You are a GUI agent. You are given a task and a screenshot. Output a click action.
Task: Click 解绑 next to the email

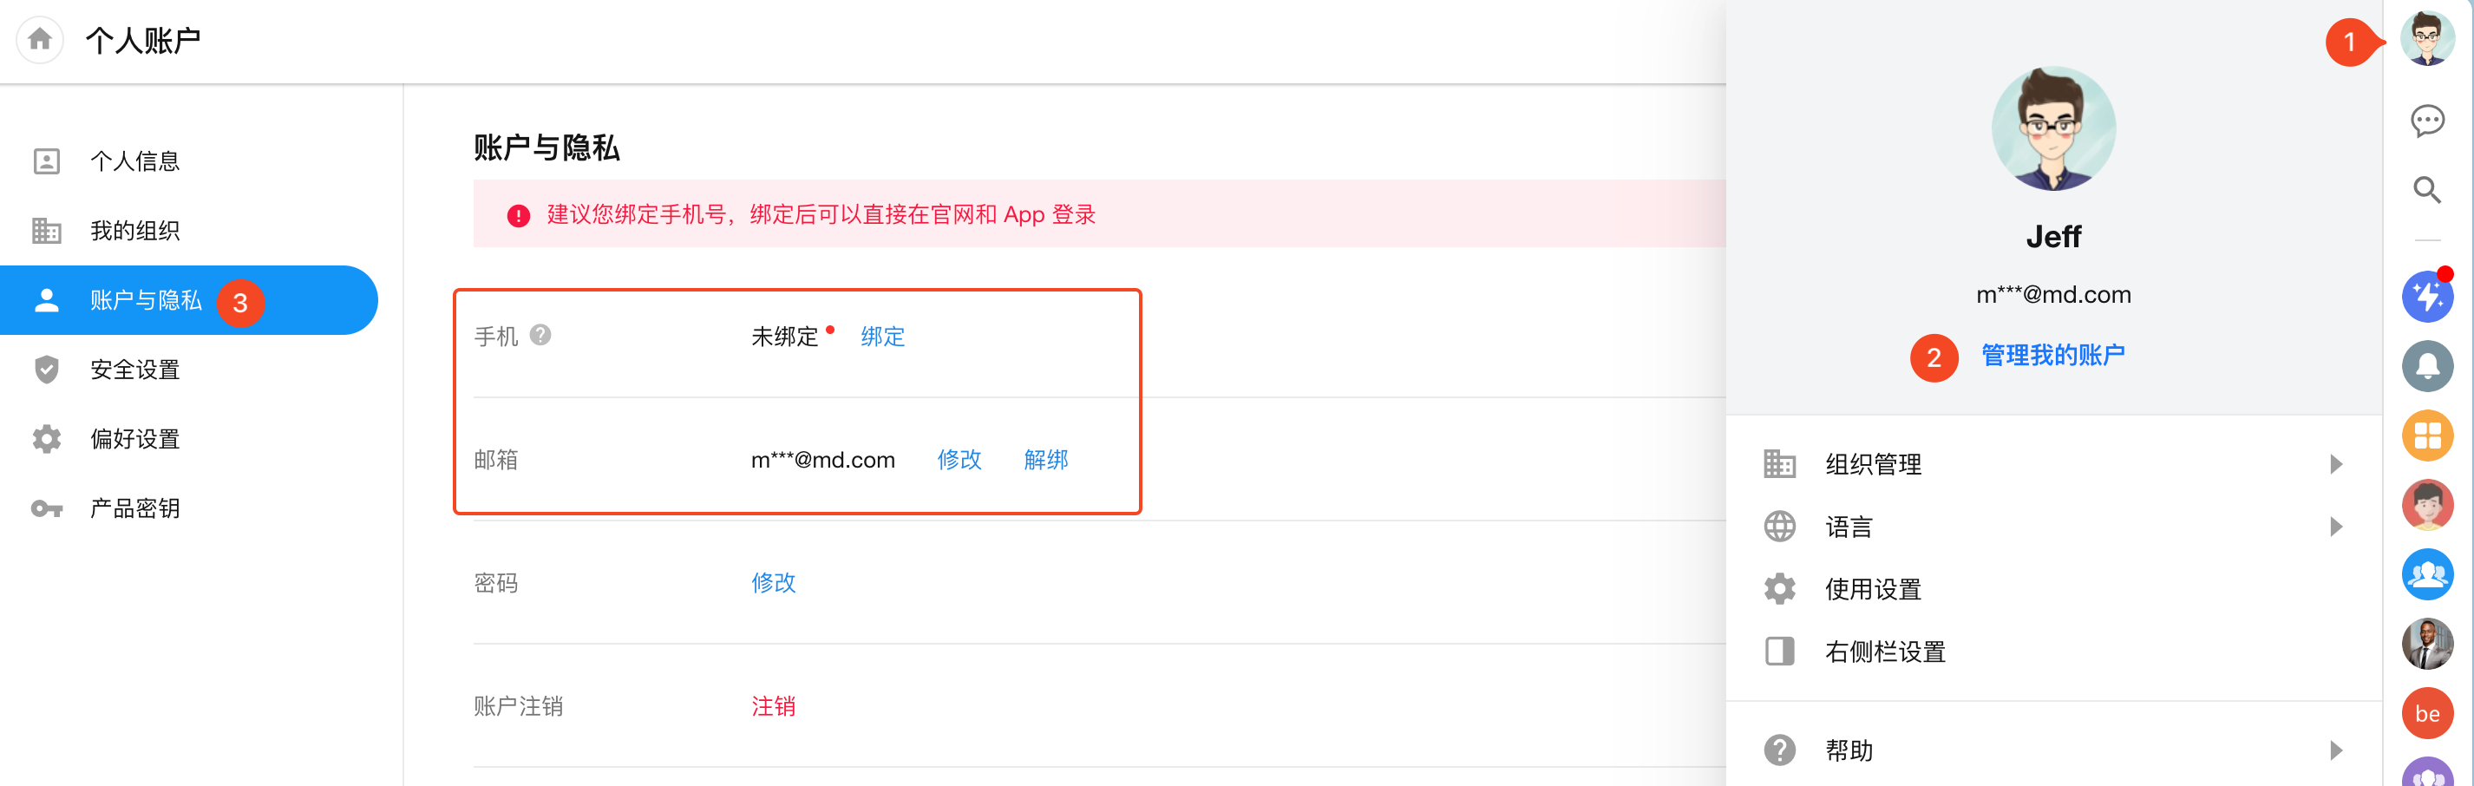click(1045, 459)
